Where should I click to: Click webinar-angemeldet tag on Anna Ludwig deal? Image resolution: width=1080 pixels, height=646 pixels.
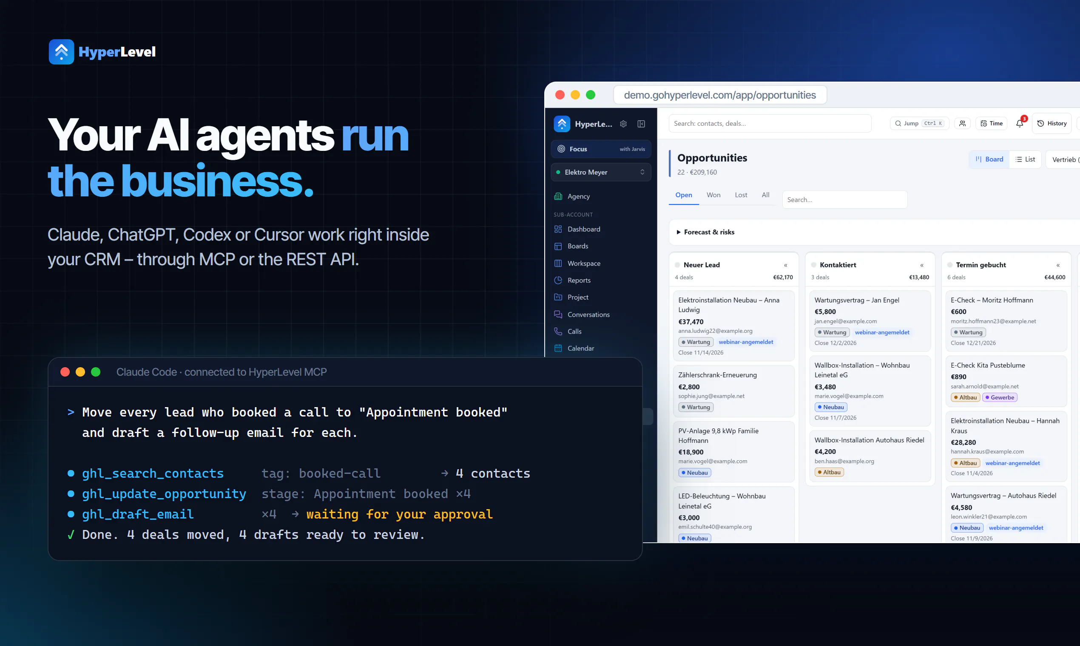(745, 342)
